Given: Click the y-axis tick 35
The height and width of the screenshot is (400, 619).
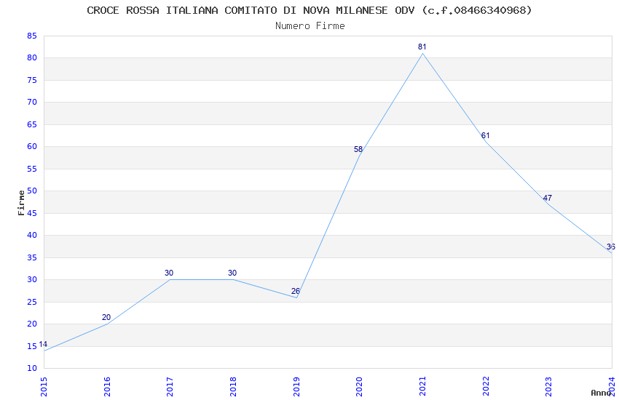Looking at the screenshot, I should [x=32, y=257].
